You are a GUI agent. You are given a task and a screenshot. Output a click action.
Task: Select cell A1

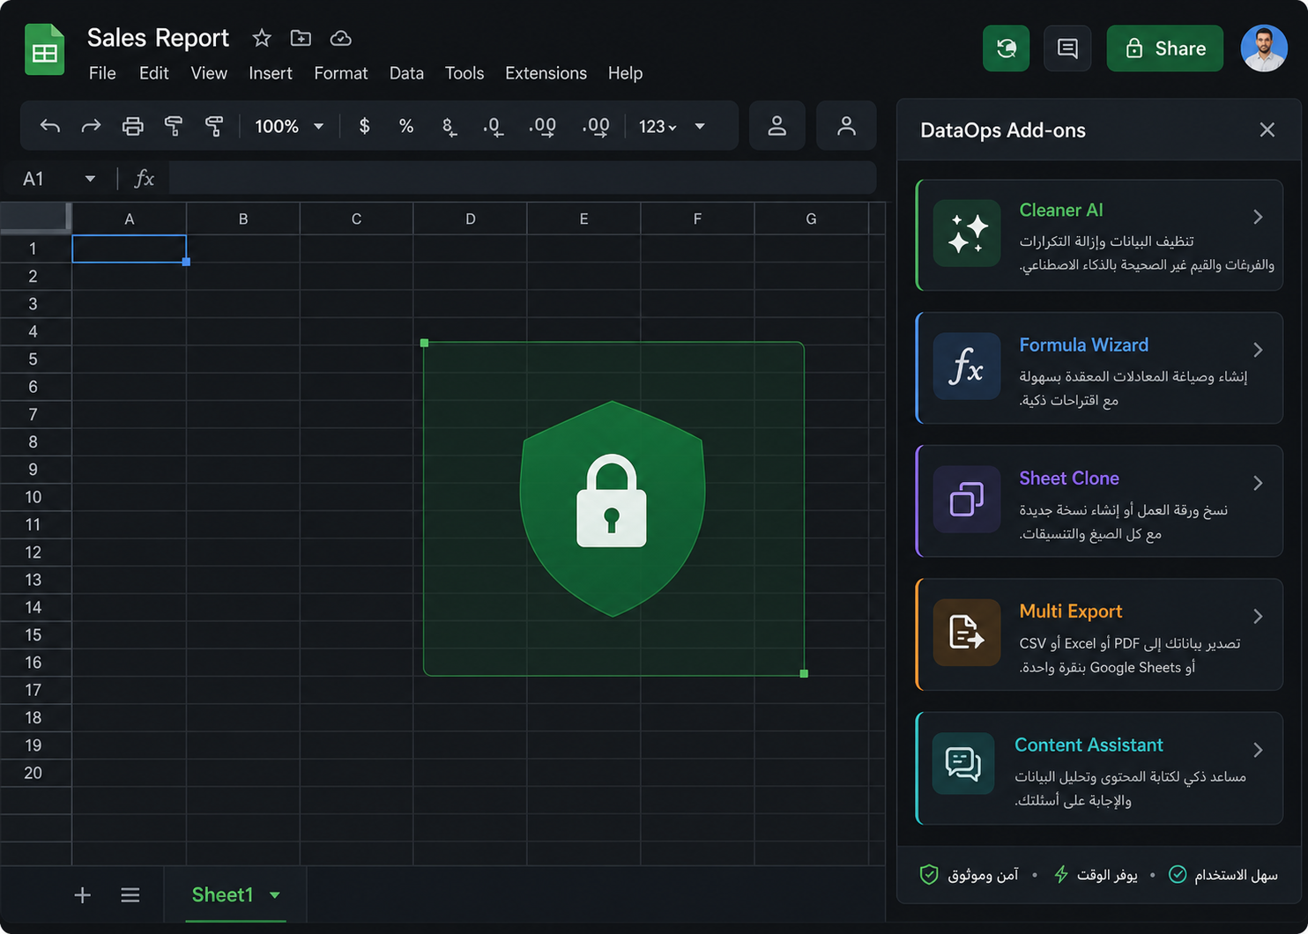point(129,248)
